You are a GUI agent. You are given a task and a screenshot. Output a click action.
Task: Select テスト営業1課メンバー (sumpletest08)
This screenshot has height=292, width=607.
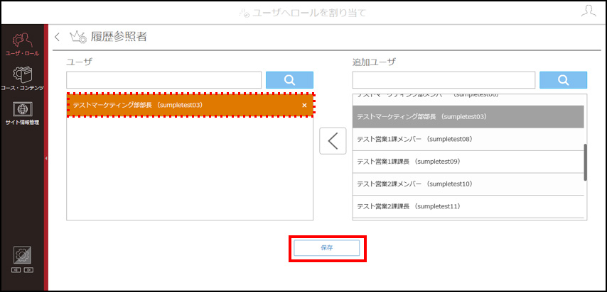pos(468,139)
